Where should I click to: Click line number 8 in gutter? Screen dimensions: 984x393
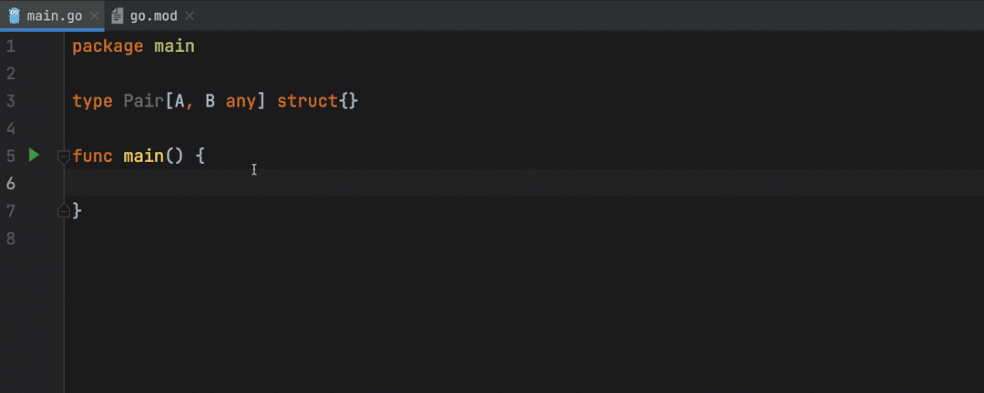coord(11,238)
